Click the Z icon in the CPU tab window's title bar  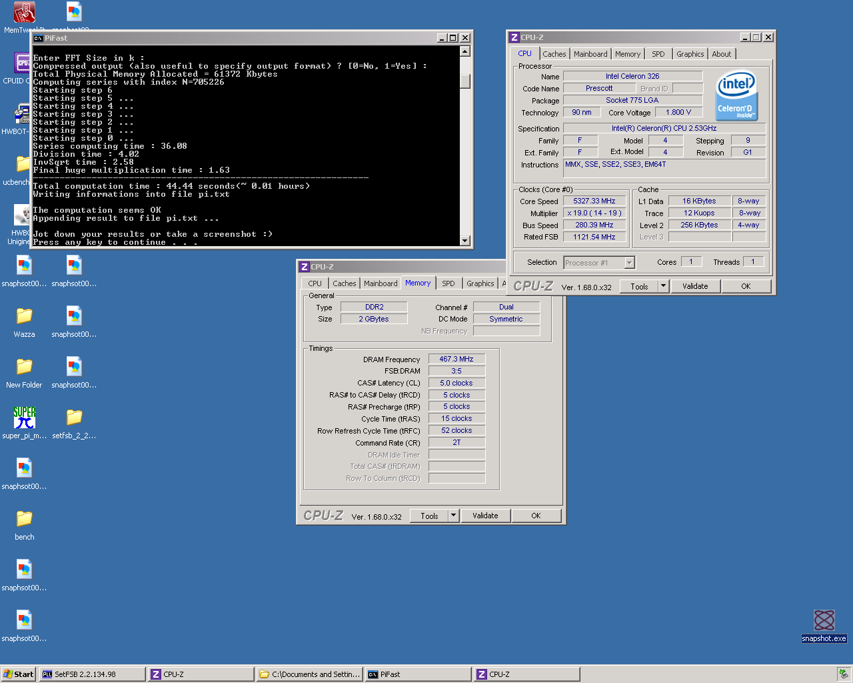(514, 37)
